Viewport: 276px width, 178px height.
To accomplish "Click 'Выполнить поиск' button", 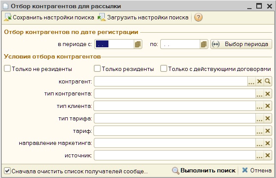I will (x=204, y=171).
